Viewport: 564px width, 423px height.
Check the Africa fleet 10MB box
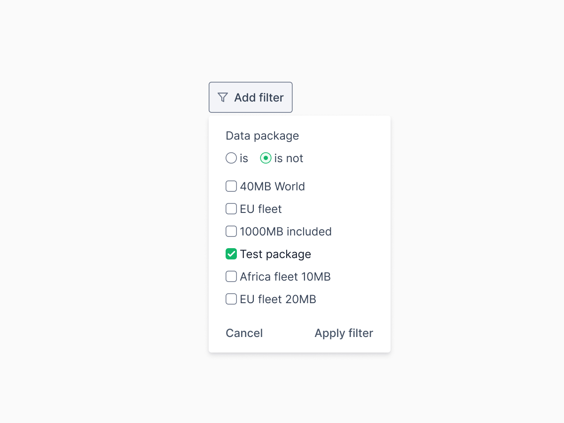click(231, 276)
